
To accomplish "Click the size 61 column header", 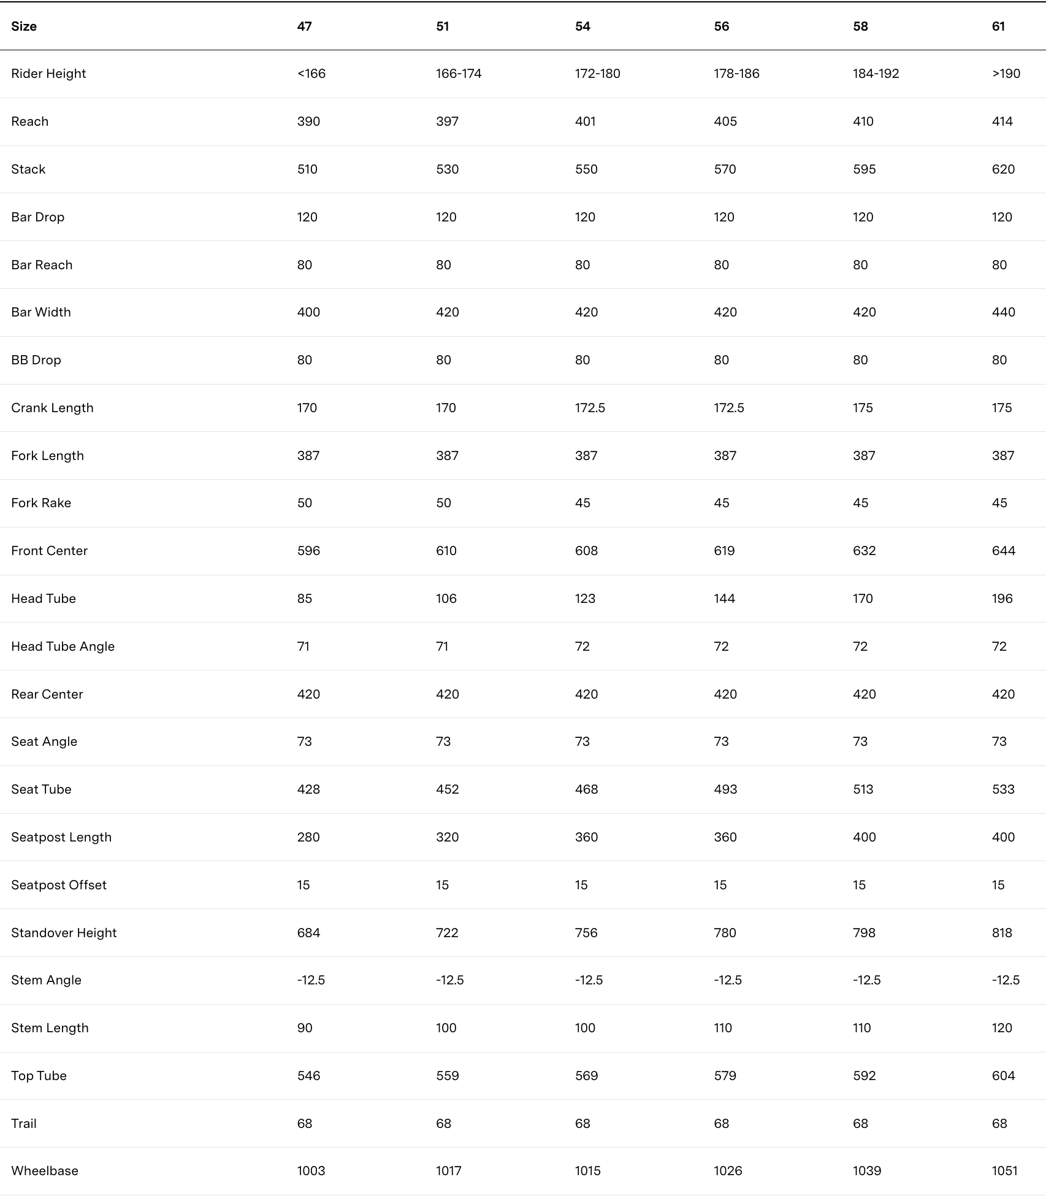I will click(x=998, y=26).
